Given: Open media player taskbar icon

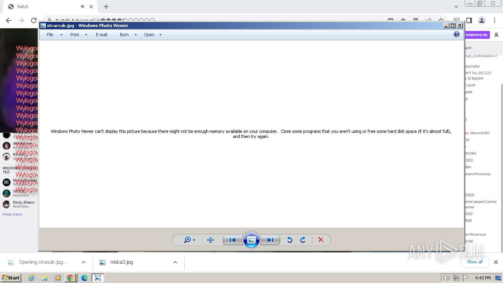Looking at the screenshot, I should [58, 278].
